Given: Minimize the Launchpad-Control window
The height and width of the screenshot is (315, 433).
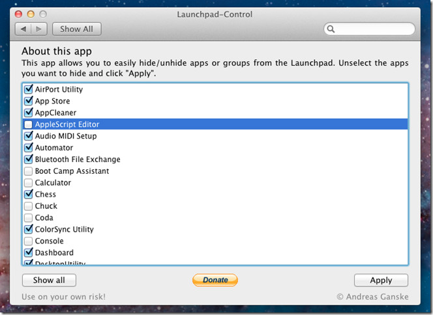Looking at the screenshot, I should [31, 14].
